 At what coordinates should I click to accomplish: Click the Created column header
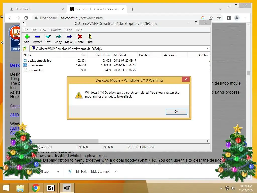150,55
